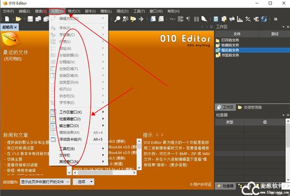The image size is (290, 196).
Task: Click the Open File folder icon
Action: [x=18, y=19]
